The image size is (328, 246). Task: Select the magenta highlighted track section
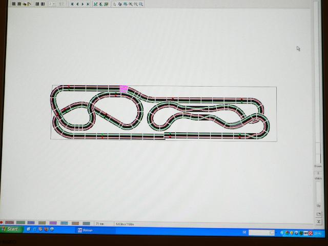coord(124,88)
